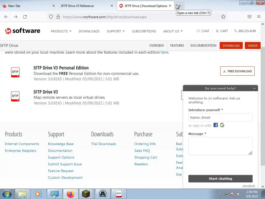Viewport: 265px width, 199px height.
Task: Expand the ABOUT US dropdown menu
Action: click(173, 31)
